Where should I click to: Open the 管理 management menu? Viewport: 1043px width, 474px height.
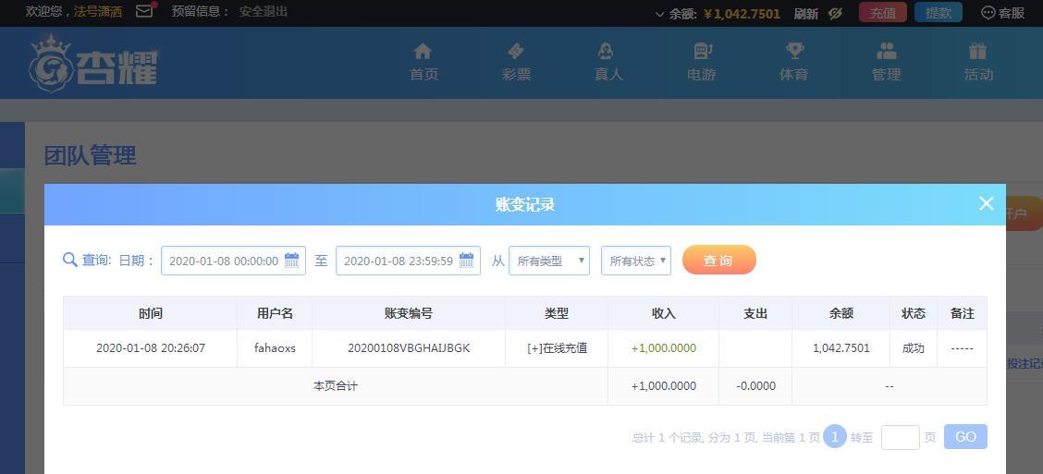click(x=886, y=63)
